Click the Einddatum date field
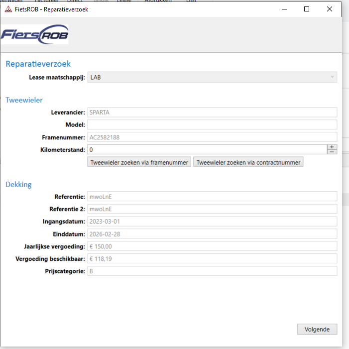Image resolution: width=349 pixels, height=349 pixels. (212, 234)
